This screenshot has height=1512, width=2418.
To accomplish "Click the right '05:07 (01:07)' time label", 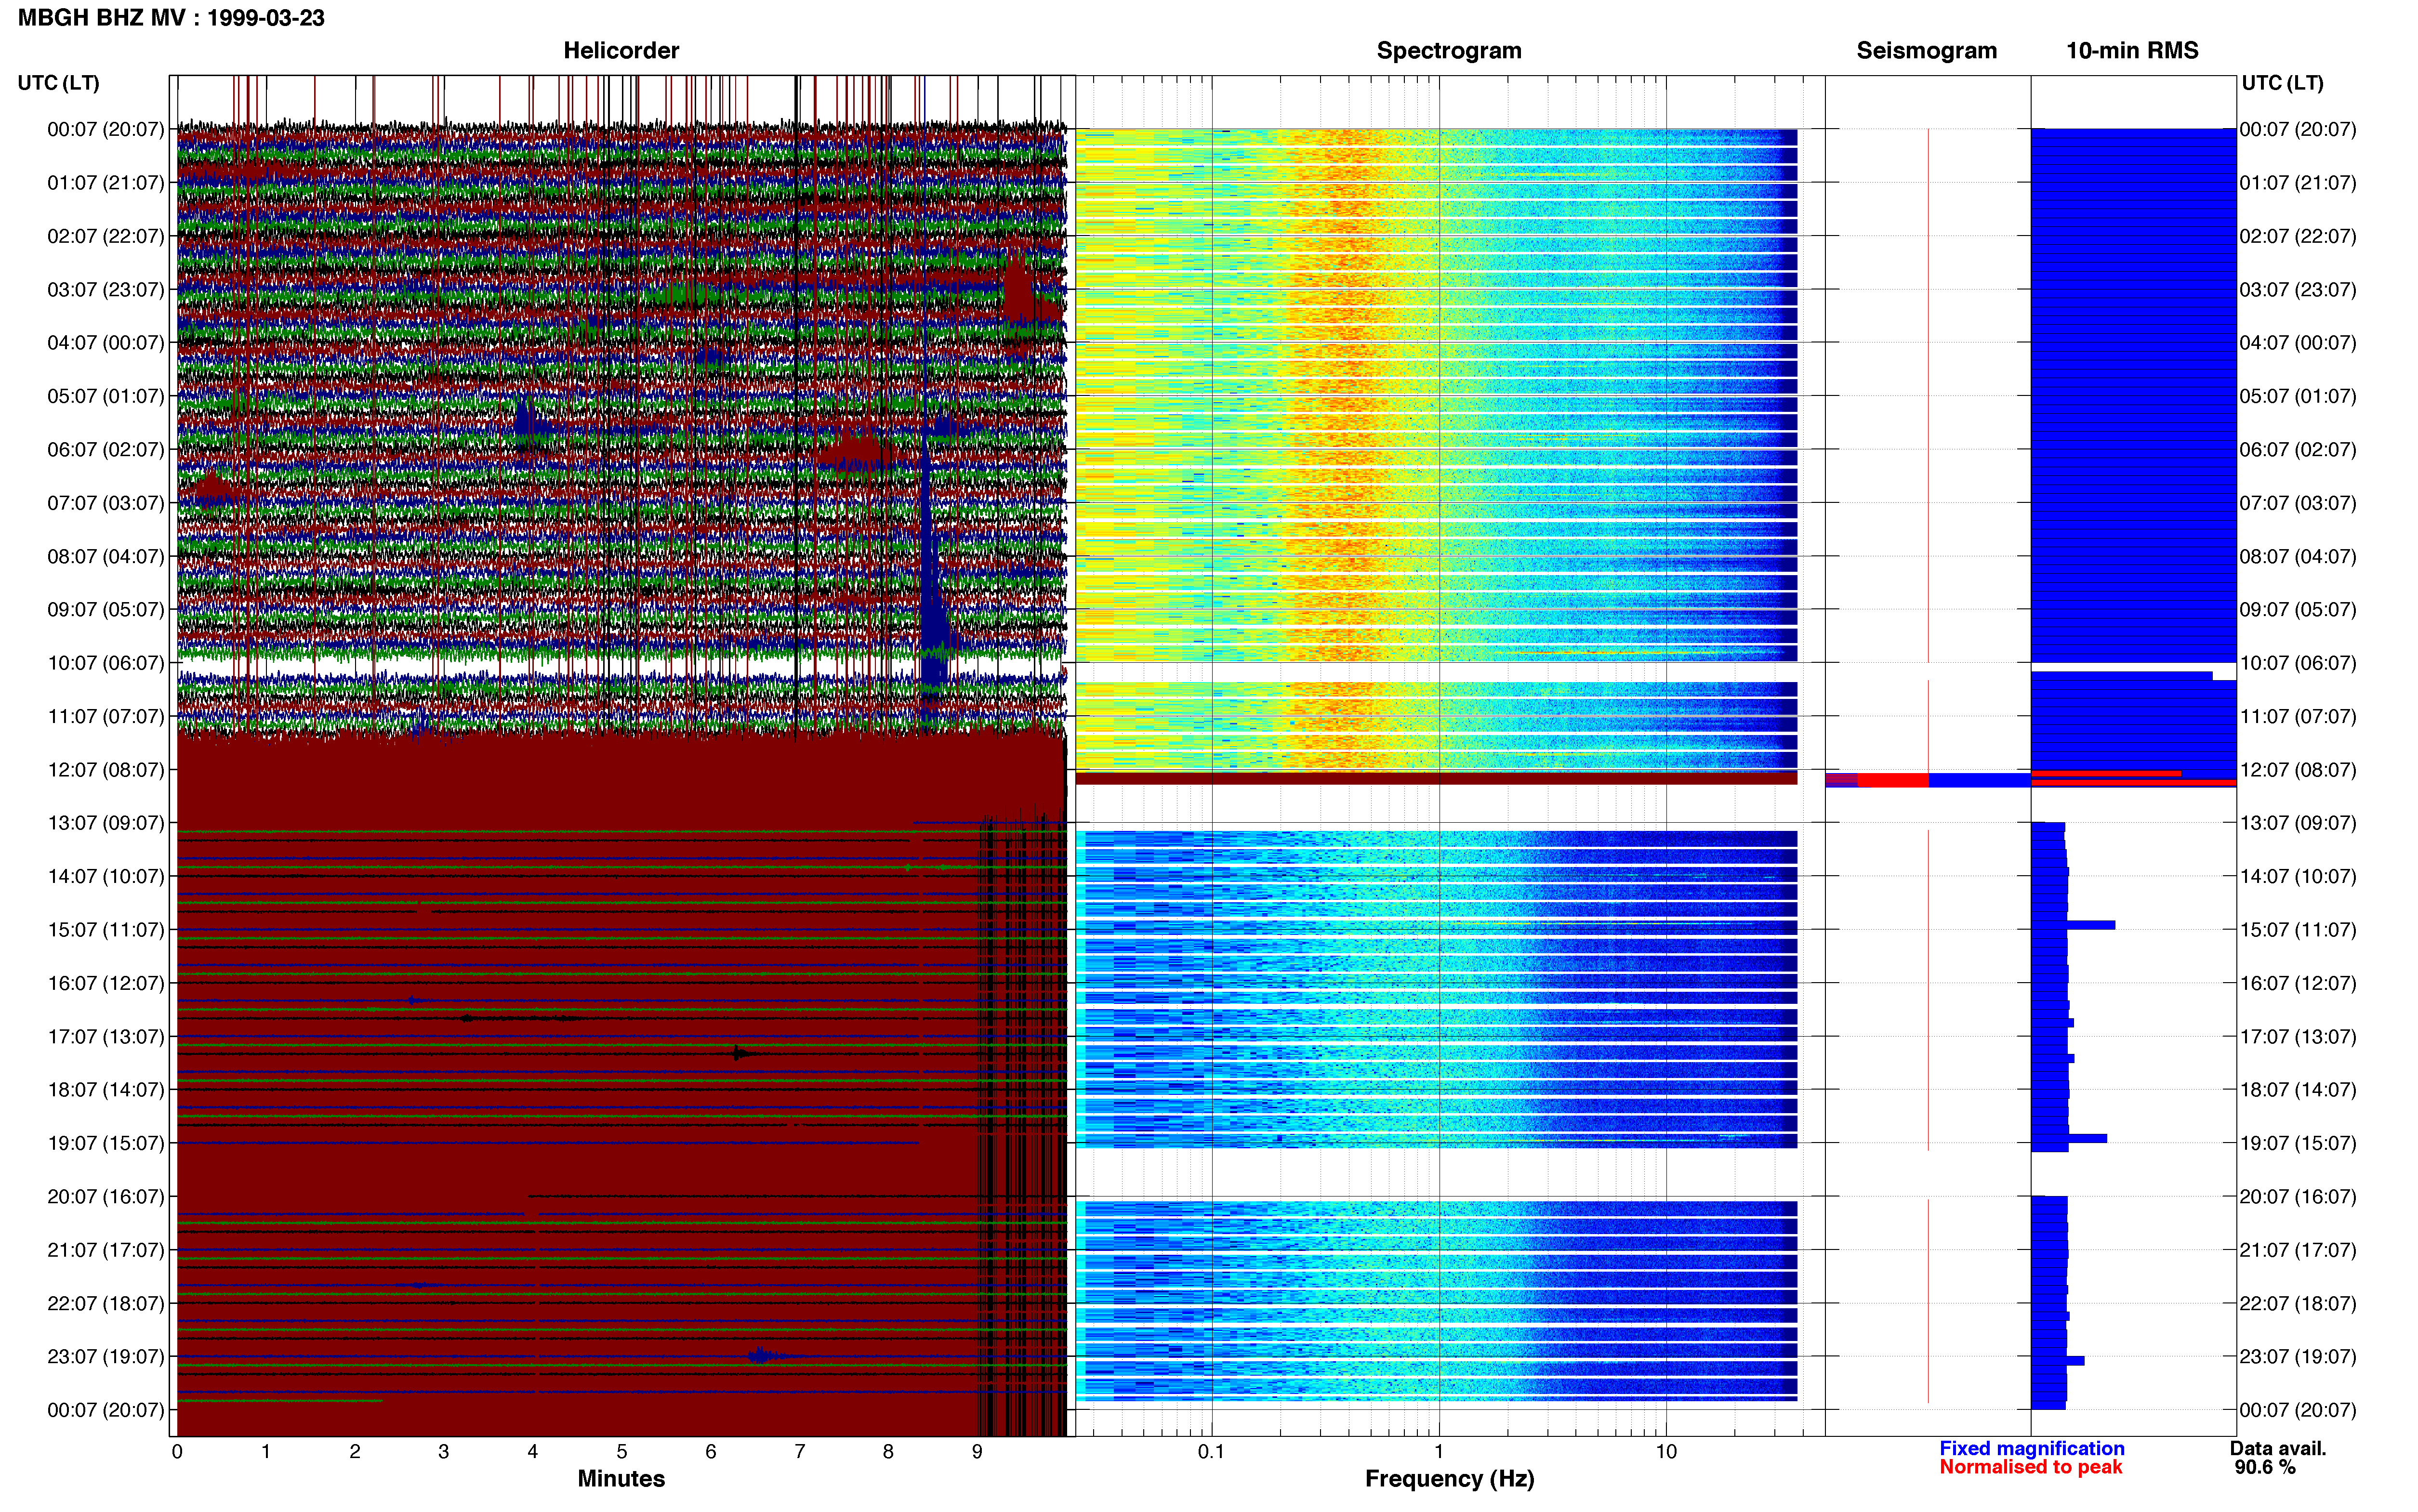I will click(x=2298, y=396).
